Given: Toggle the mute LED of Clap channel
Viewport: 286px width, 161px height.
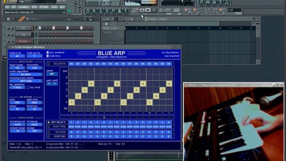Looking at the screenshot, I should coord(4,35).
